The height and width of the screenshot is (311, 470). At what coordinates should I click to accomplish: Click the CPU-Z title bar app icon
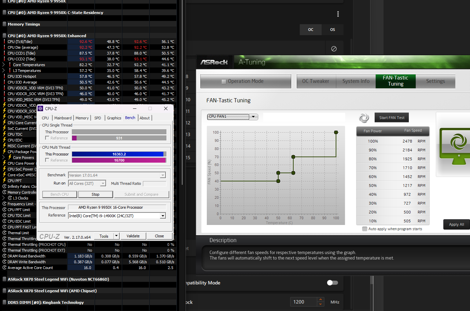point(40,108)
